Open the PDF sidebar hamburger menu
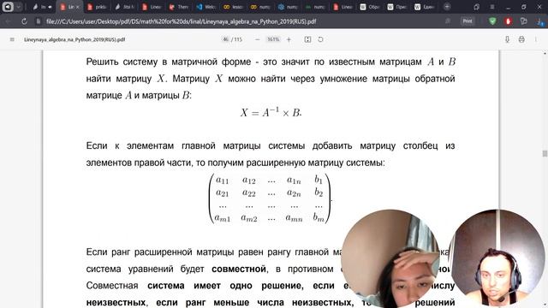548x308 pixels. click(x=12, y=39)
